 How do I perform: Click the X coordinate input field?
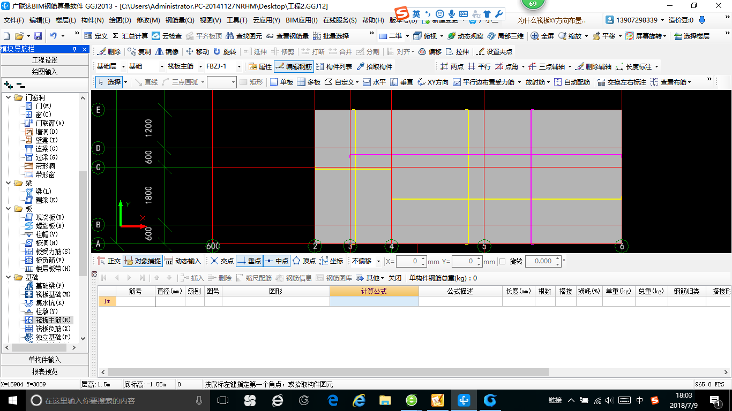(x=411, y=261)
